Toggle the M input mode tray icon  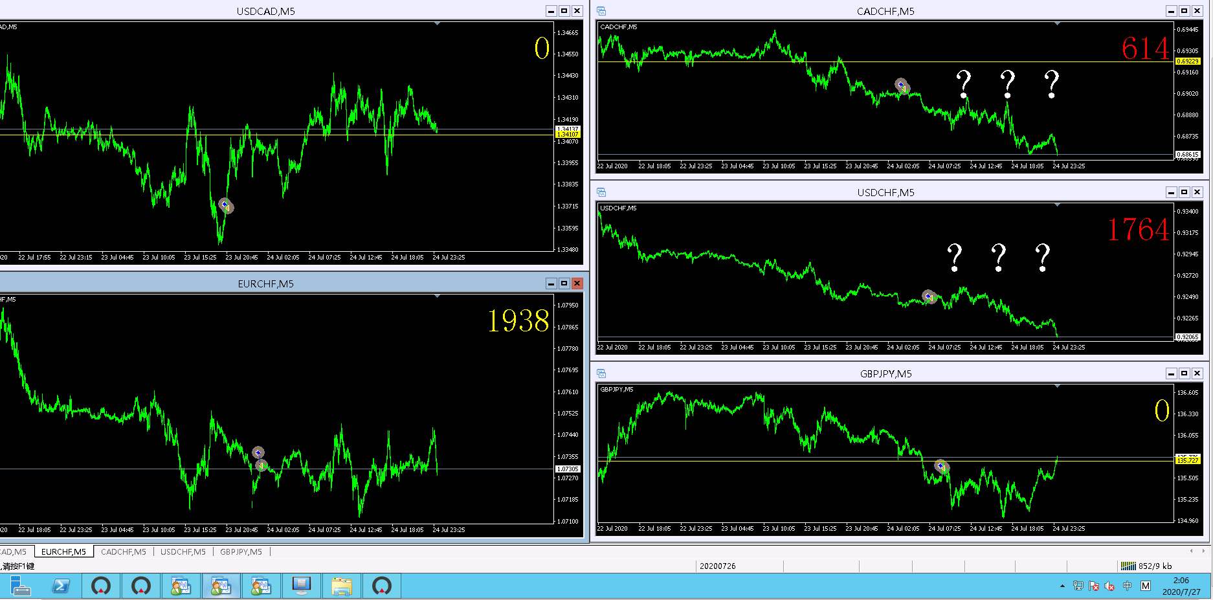coord(1146,586)
